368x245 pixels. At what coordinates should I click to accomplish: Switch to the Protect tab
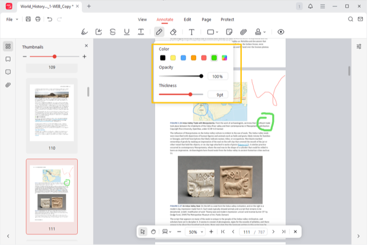pos(227,19)
